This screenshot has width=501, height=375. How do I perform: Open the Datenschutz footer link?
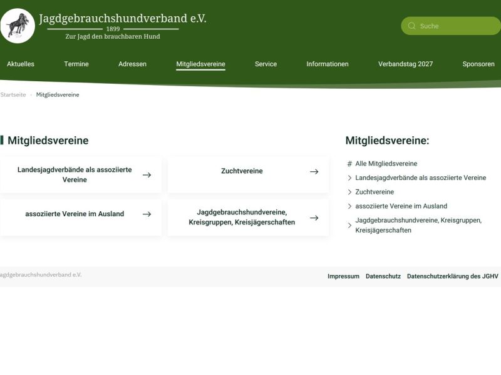[x=383, y=276]
